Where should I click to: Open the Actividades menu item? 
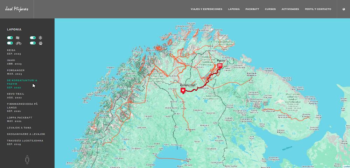coord(290,9)
